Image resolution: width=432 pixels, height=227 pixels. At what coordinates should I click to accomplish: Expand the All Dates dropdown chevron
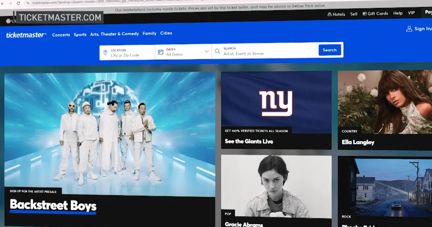point(207,52)
